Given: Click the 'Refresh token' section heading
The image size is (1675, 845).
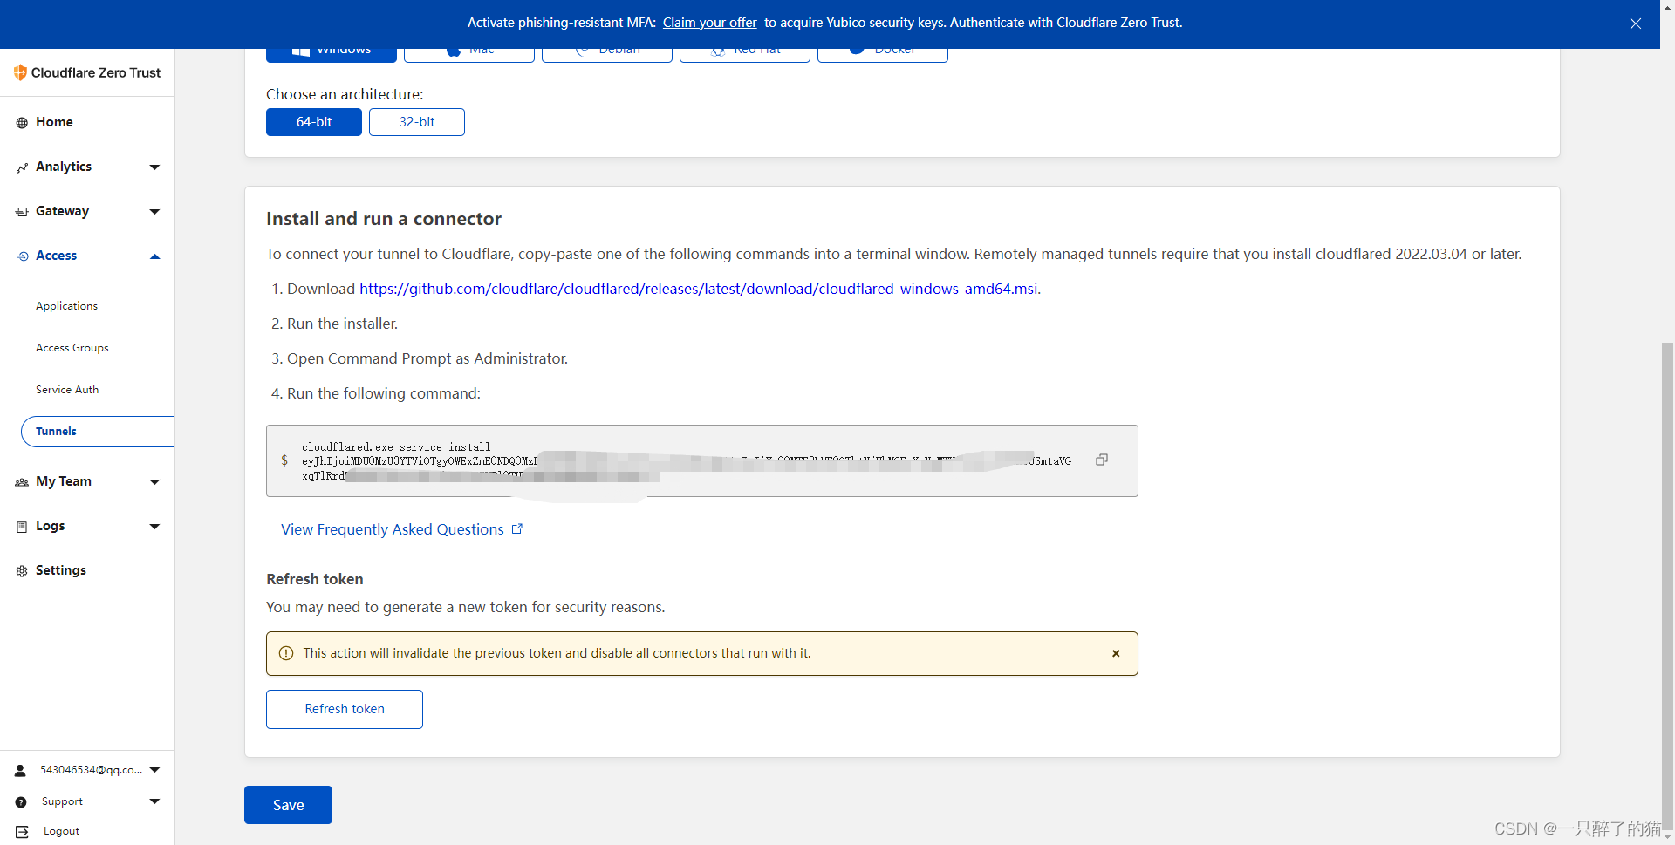Looking at the screenshot, I should point(315,579).
